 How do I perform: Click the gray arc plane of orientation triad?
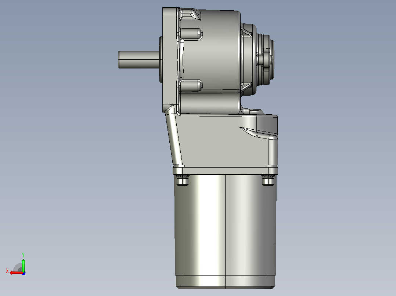[x=18, y=267]
